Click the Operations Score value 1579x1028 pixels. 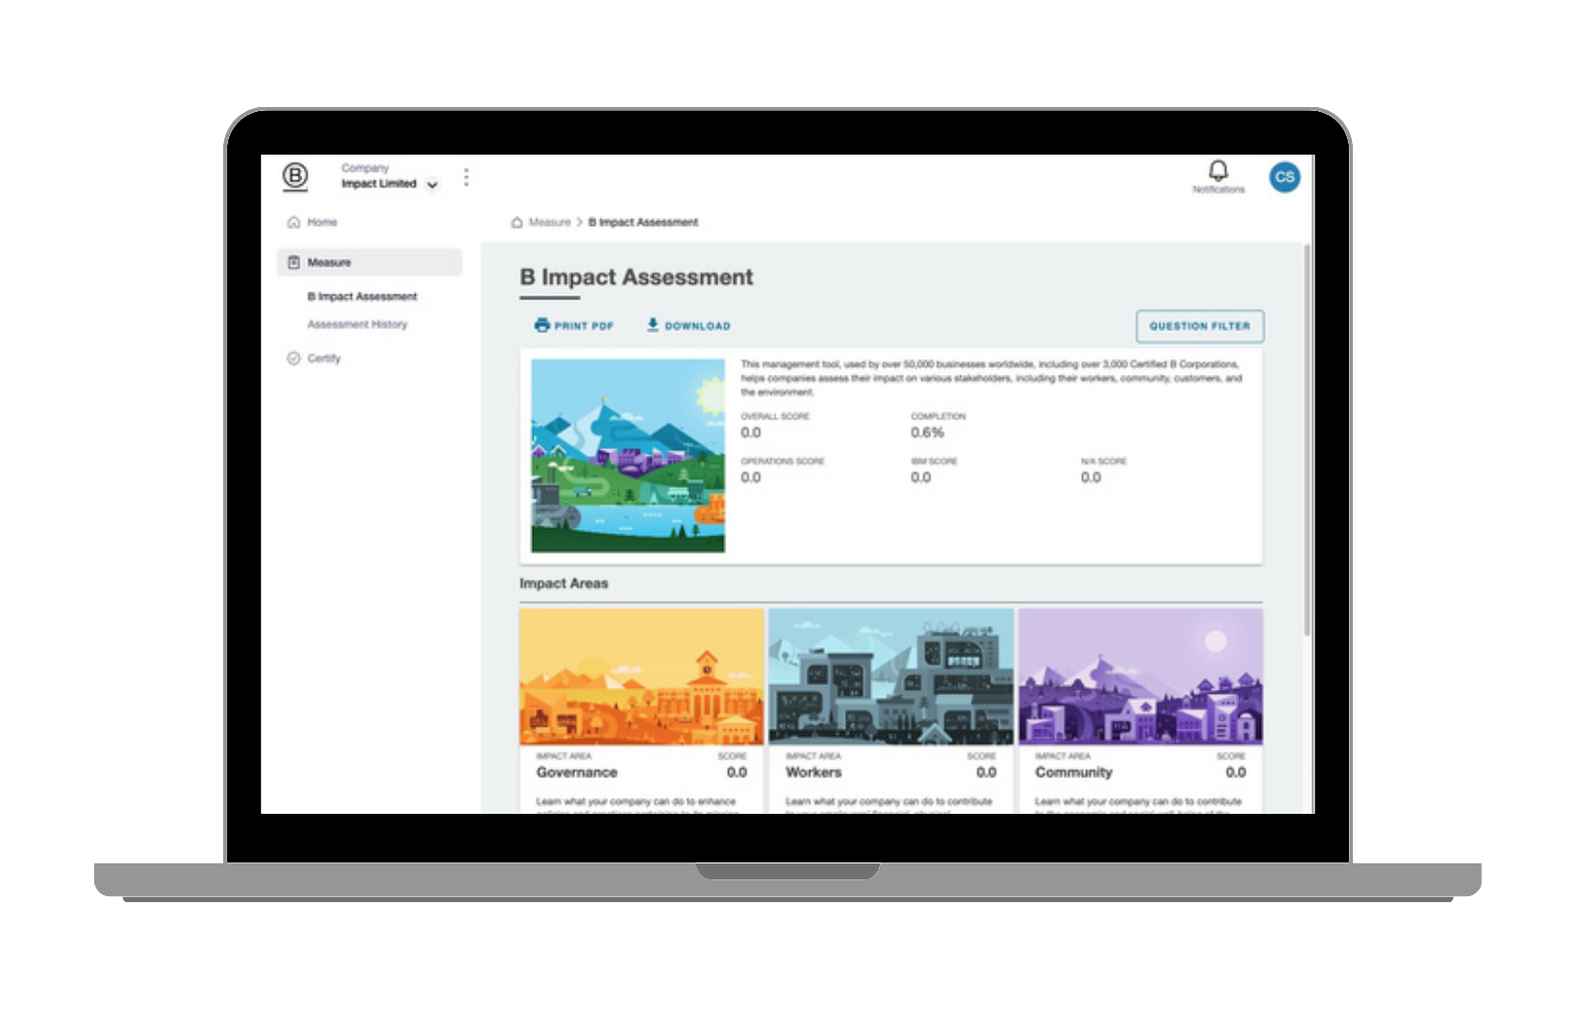click(751, 477)
